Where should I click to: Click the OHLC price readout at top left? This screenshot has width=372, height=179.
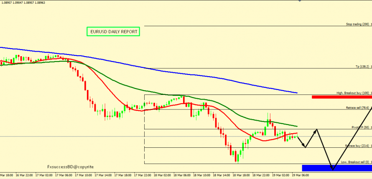23,2
